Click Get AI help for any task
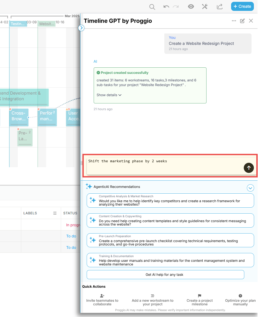 click(x=165, y=274)
